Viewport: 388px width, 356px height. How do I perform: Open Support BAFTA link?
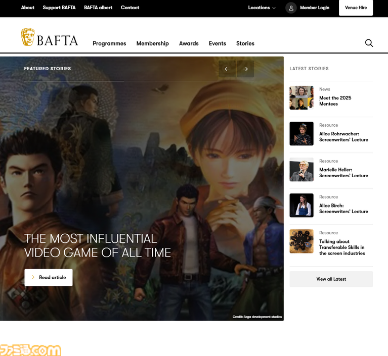pos(59,8)
